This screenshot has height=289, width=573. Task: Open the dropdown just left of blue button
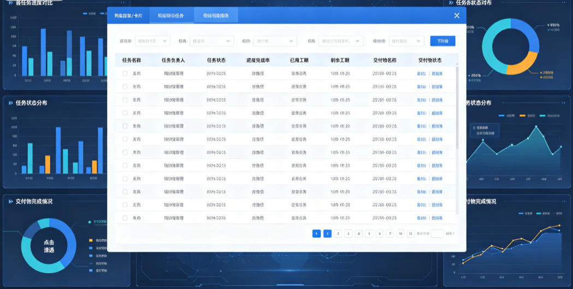coord(406,41)
